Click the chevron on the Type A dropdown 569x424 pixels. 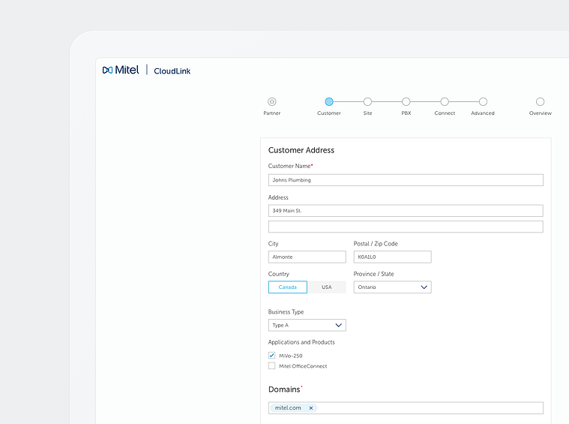339,325
